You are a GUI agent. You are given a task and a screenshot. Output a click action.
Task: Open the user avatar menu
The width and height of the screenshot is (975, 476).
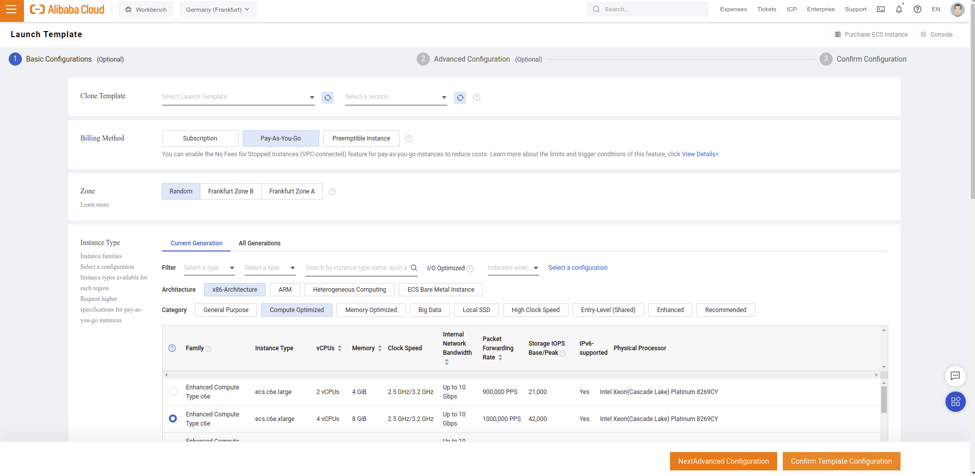(x=958, y=9)
